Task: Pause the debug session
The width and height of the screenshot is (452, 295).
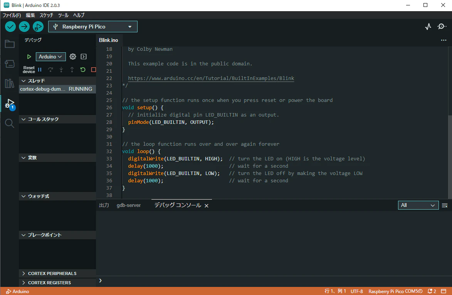Action: 40,70
